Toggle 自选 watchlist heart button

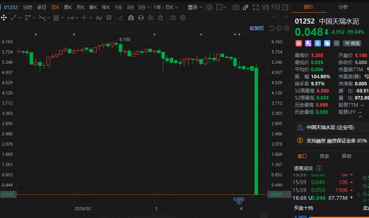[352, 43]
